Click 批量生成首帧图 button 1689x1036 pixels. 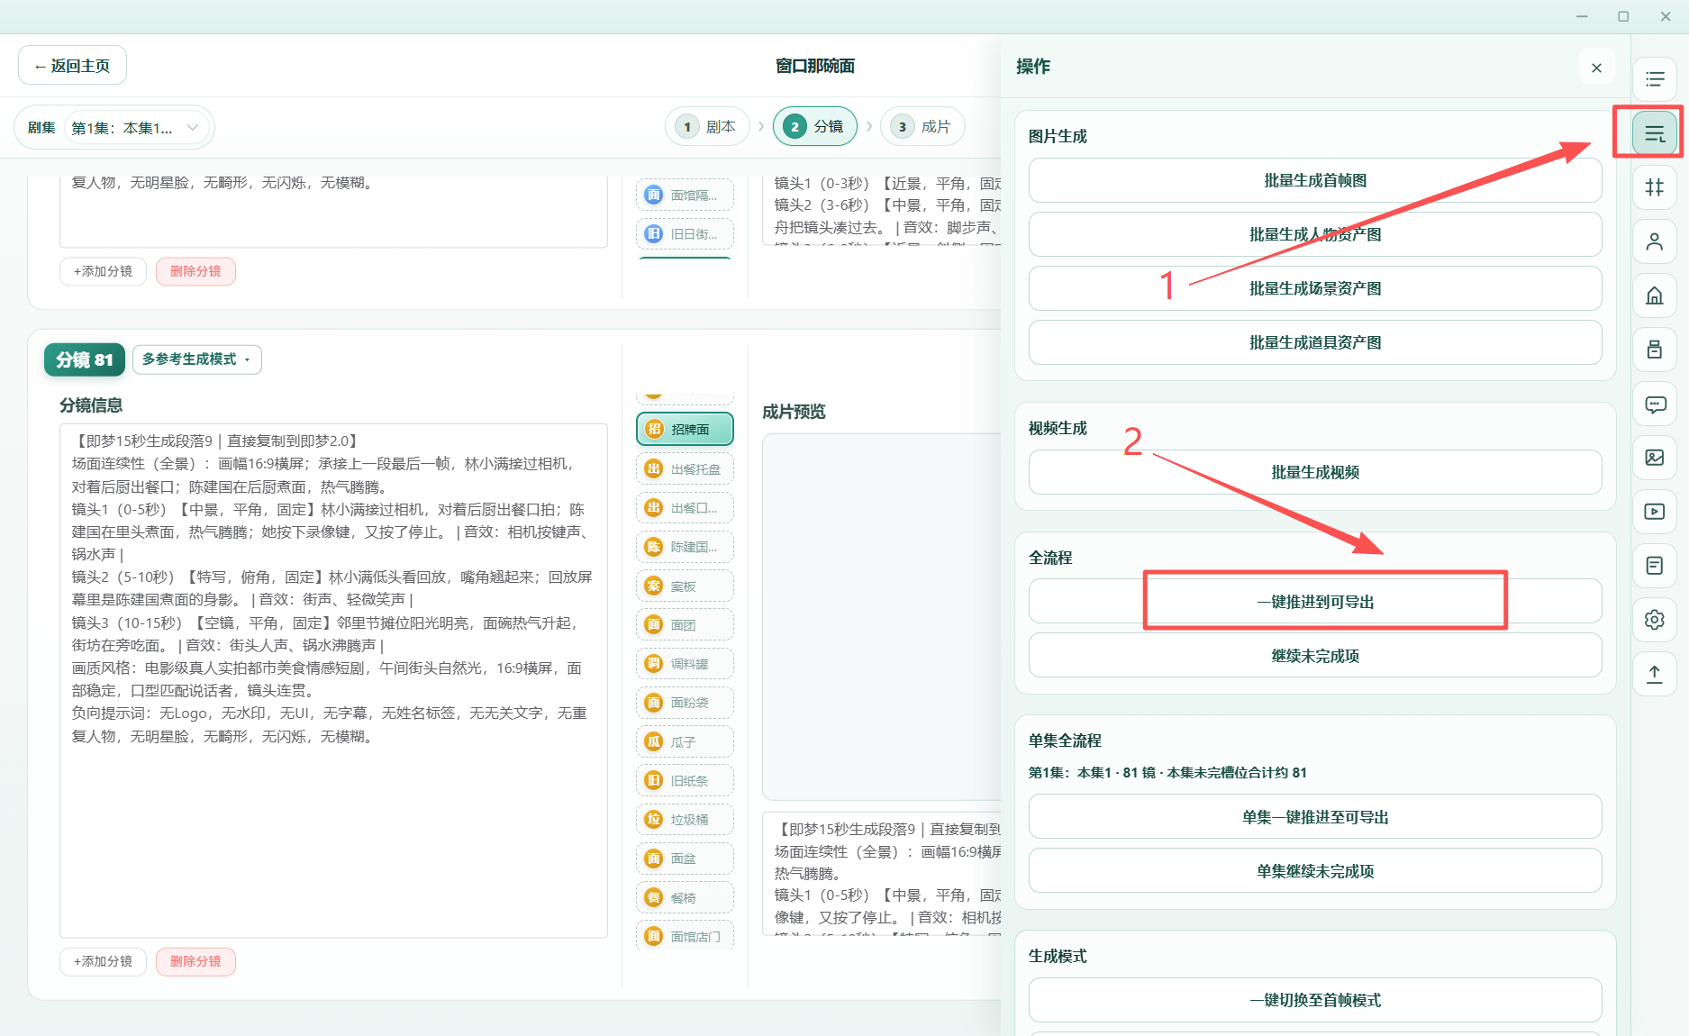point(1315,180)
